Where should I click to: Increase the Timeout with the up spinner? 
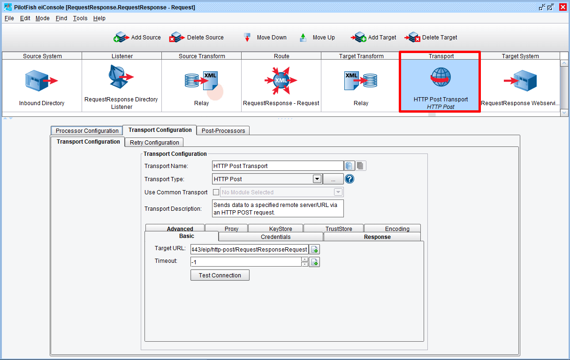click(x=305, y=260)
